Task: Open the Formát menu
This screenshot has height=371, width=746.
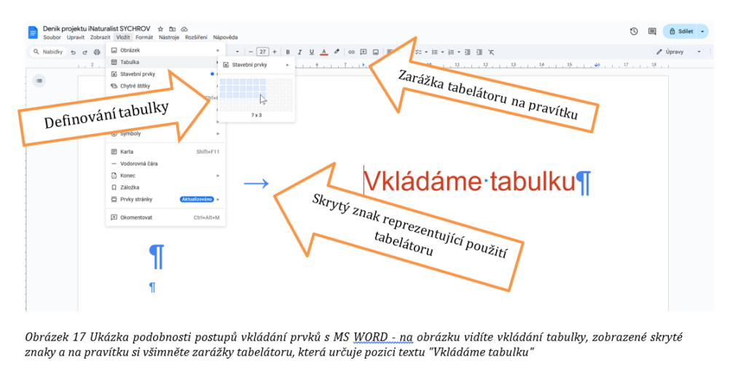Action: [x=144, y=36]
